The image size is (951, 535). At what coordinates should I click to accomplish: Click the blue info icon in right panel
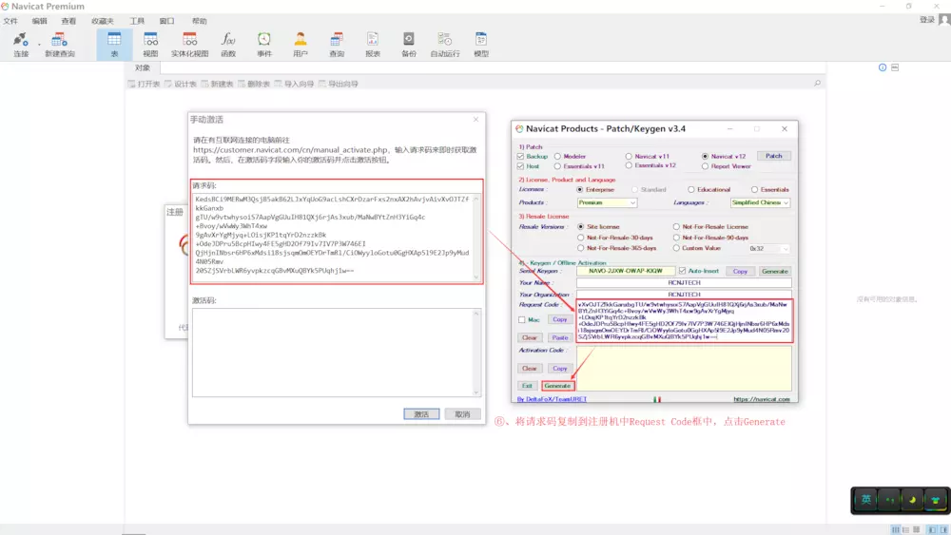[x=883, y=67]
